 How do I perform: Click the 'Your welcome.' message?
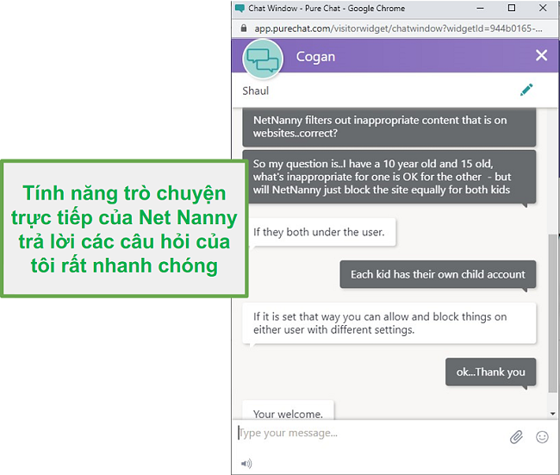[289, 412]
